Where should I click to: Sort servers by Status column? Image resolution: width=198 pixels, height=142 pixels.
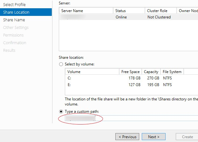pos(128,11)
